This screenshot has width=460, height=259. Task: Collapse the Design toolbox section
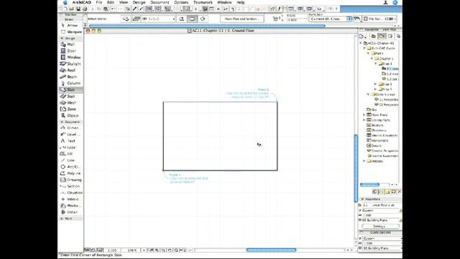[62, 38]
